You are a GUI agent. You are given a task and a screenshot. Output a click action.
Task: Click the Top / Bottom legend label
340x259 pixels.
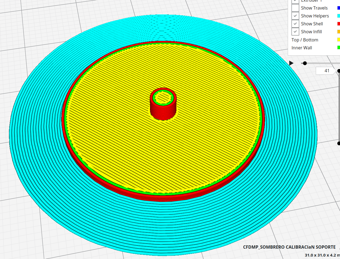(x=305, y=40)
